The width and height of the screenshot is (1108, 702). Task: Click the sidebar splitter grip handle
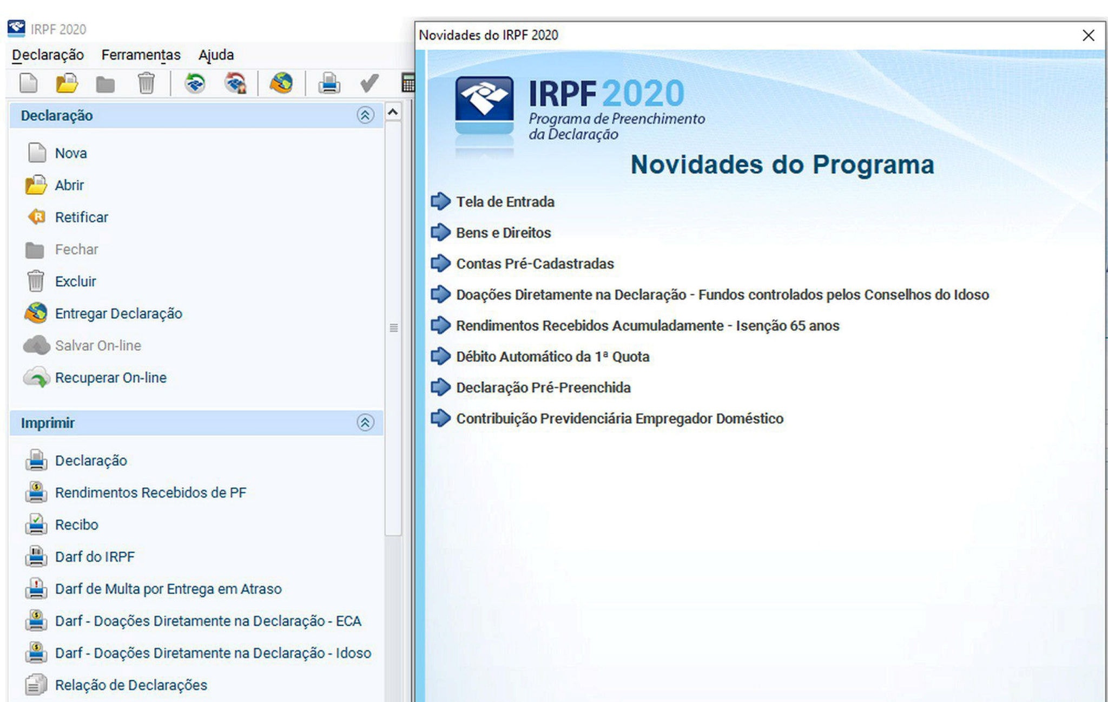click(x=393, y=328)
